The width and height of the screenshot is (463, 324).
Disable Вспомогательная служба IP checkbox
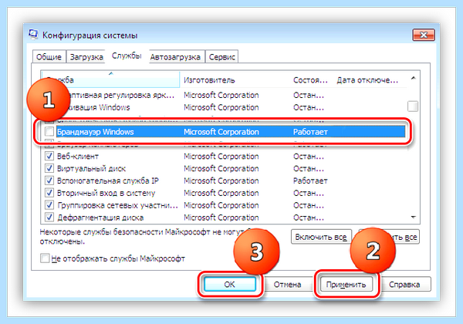(49, 181)
